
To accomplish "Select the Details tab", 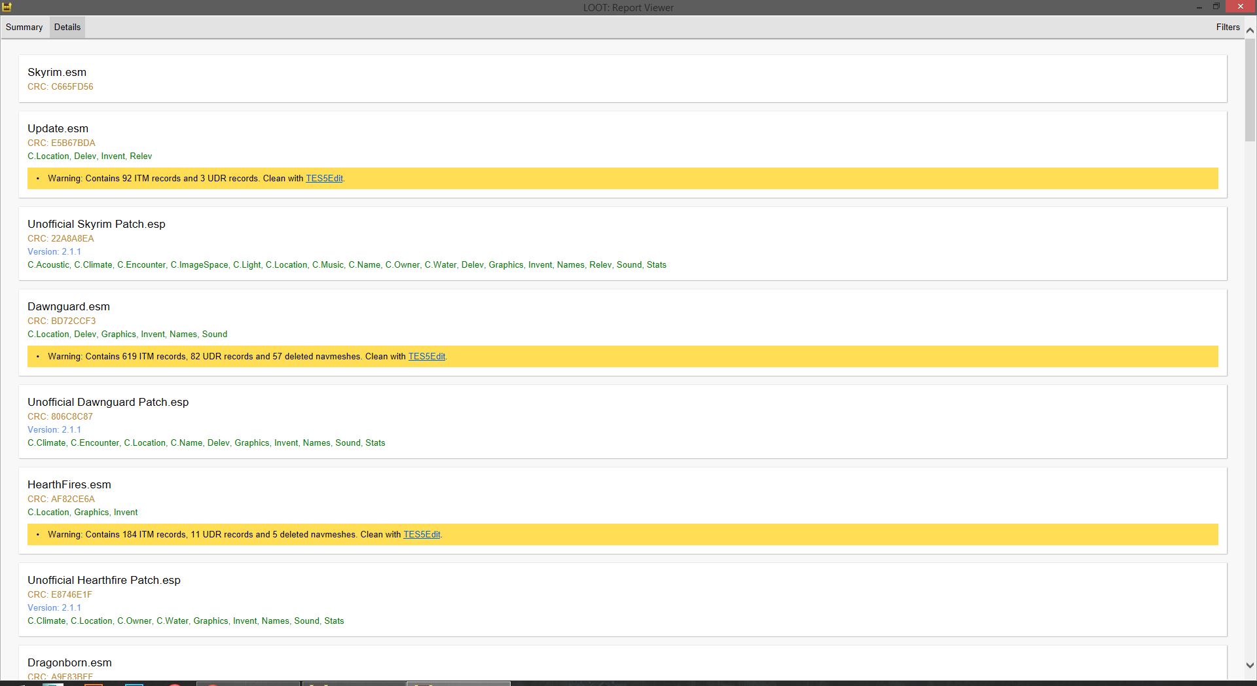I will click(67, 27).
